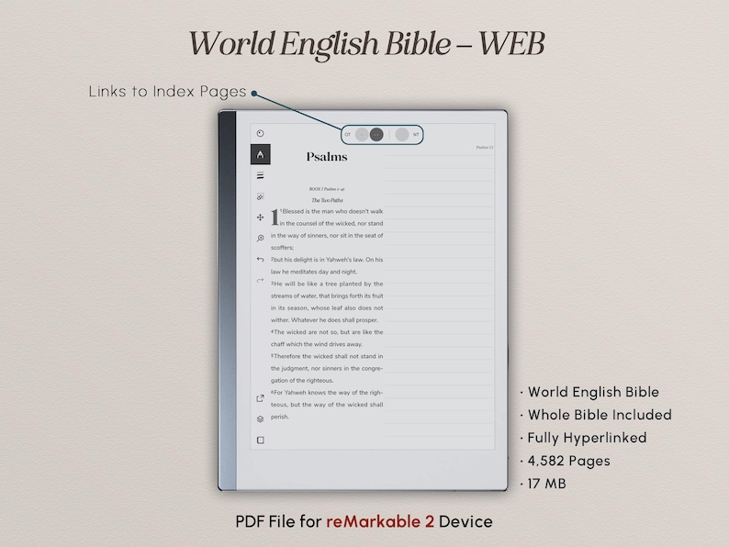729x547 pixels.
Task: Open the stroke thickness lines icon
Action: pyautogui.click(x=261, y=175)
